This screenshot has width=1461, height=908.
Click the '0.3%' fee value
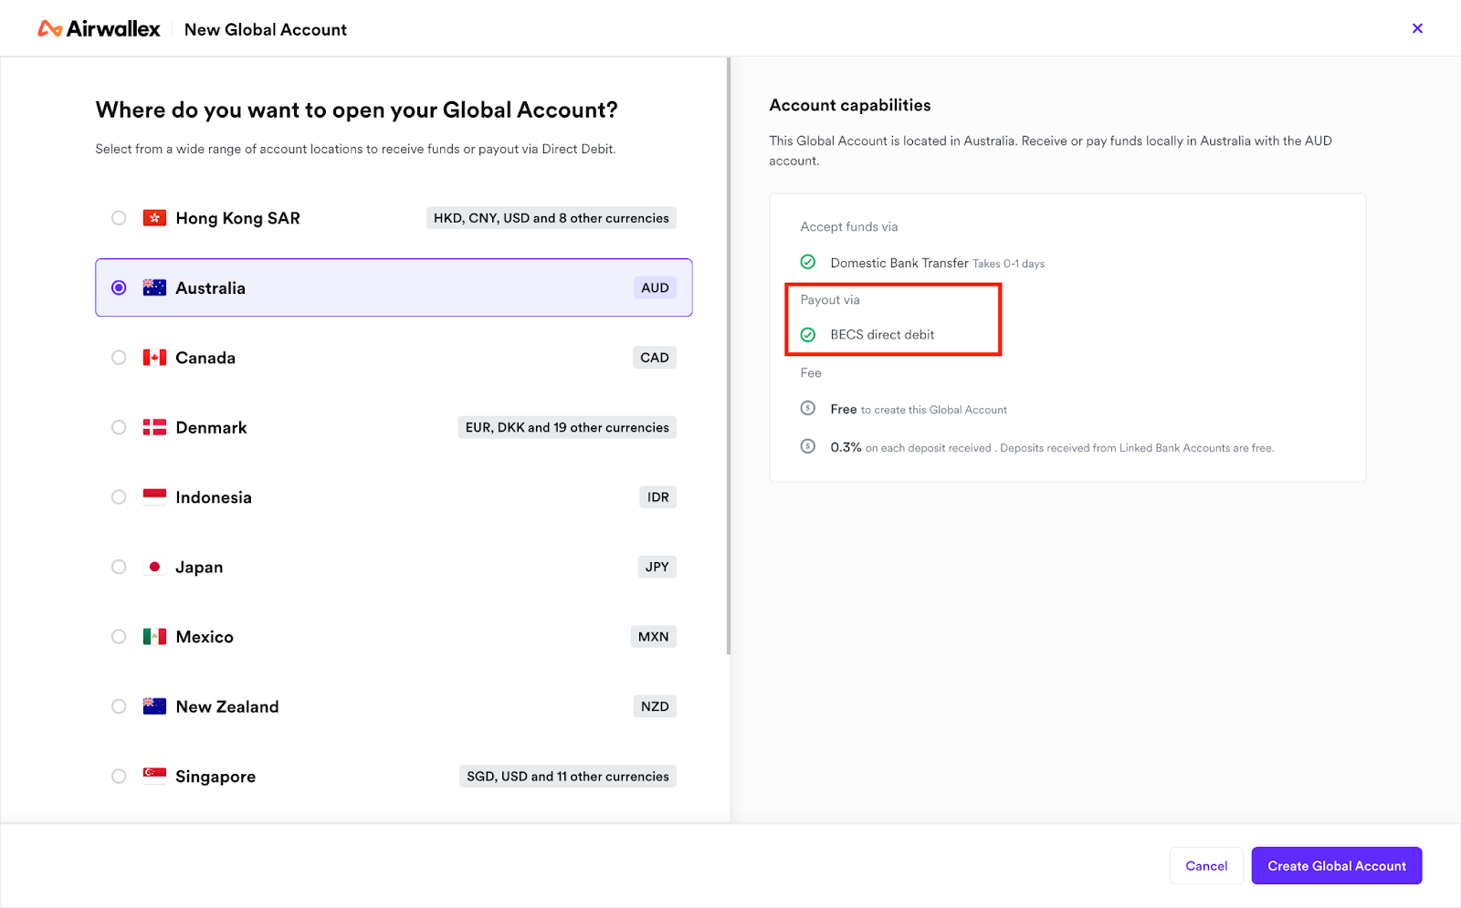[846, 447]
